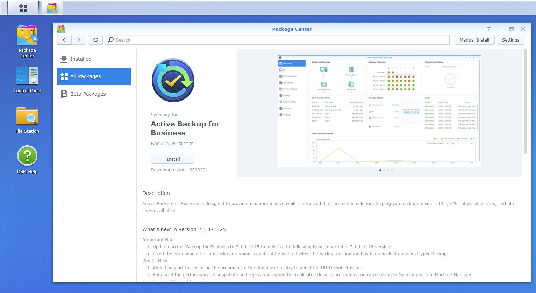
Task: Open DSM Help desktop icon
Action: (x=27, y=160)
